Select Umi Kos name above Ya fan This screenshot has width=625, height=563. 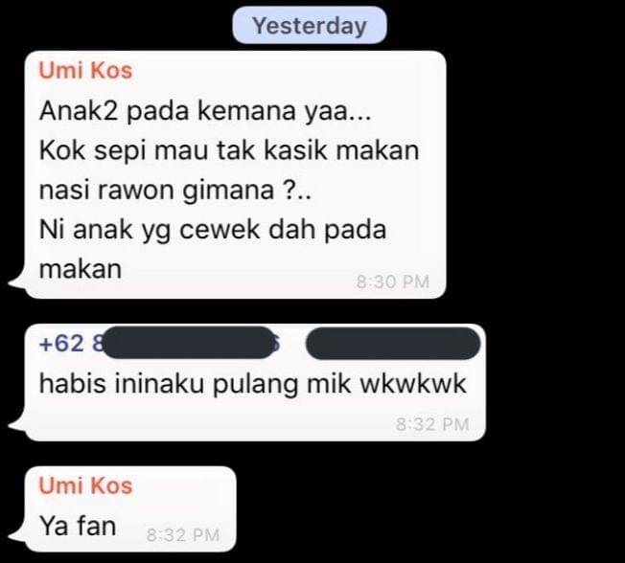pos(85,485)
